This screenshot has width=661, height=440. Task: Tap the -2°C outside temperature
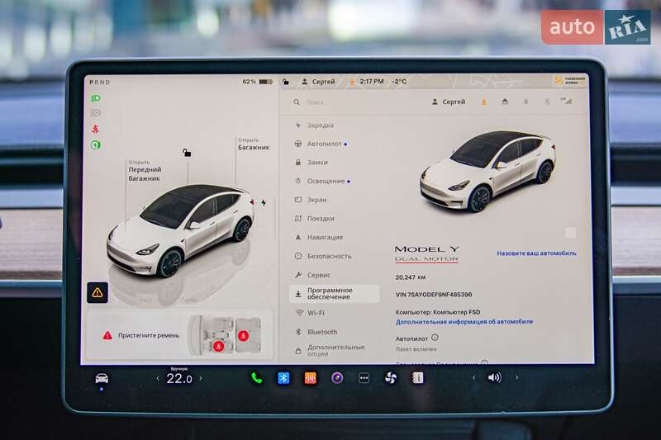[399, 81]
